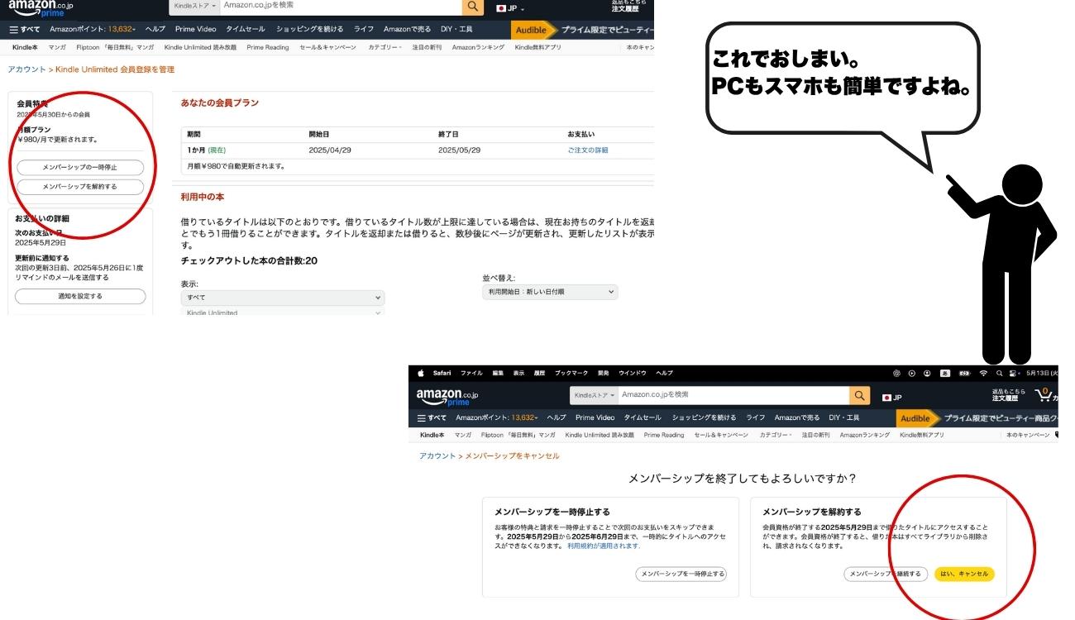Click Amazonランキング in the Safari window subnav

point(865,435)
